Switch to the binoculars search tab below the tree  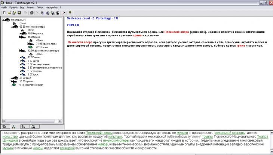(33, 127)
